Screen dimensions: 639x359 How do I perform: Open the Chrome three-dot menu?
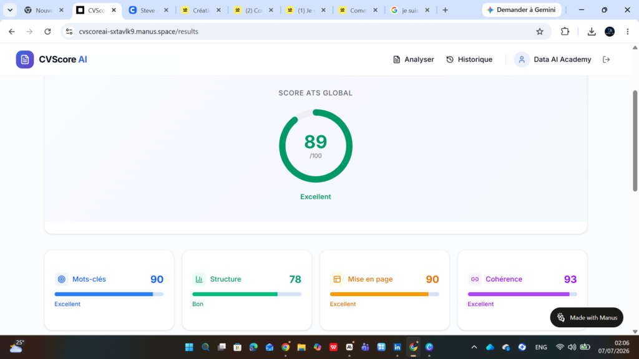628,31
